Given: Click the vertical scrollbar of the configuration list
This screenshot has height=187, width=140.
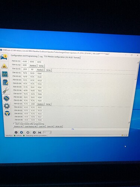Looking at the screenshot, I should tap(137, 92).
